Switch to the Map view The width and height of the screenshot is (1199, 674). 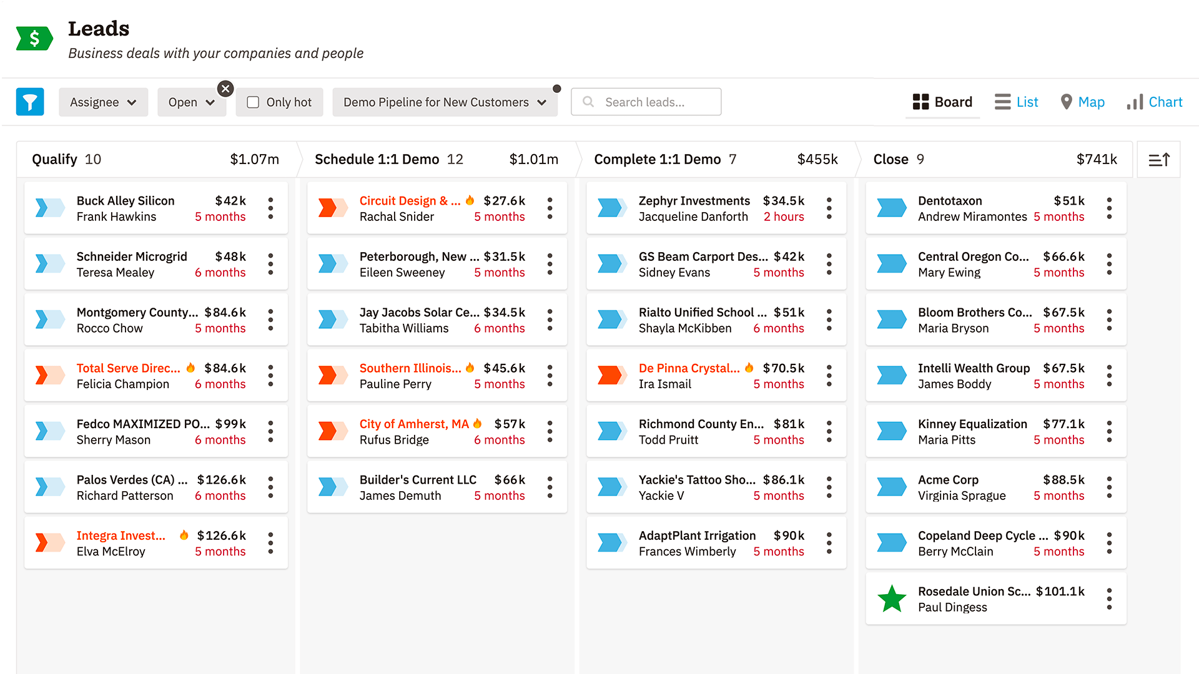(x=1082, y=102)
